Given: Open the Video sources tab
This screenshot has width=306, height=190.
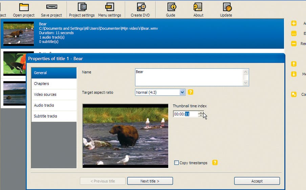Looking at the screenshot, I should coord(54,94).
